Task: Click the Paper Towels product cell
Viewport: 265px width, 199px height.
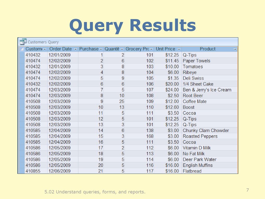Action: tap(210, 61)
